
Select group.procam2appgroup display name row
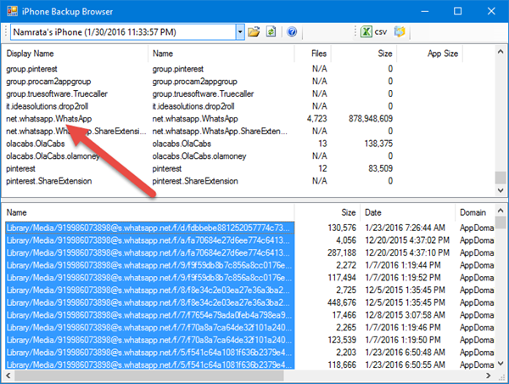point(48,82)
